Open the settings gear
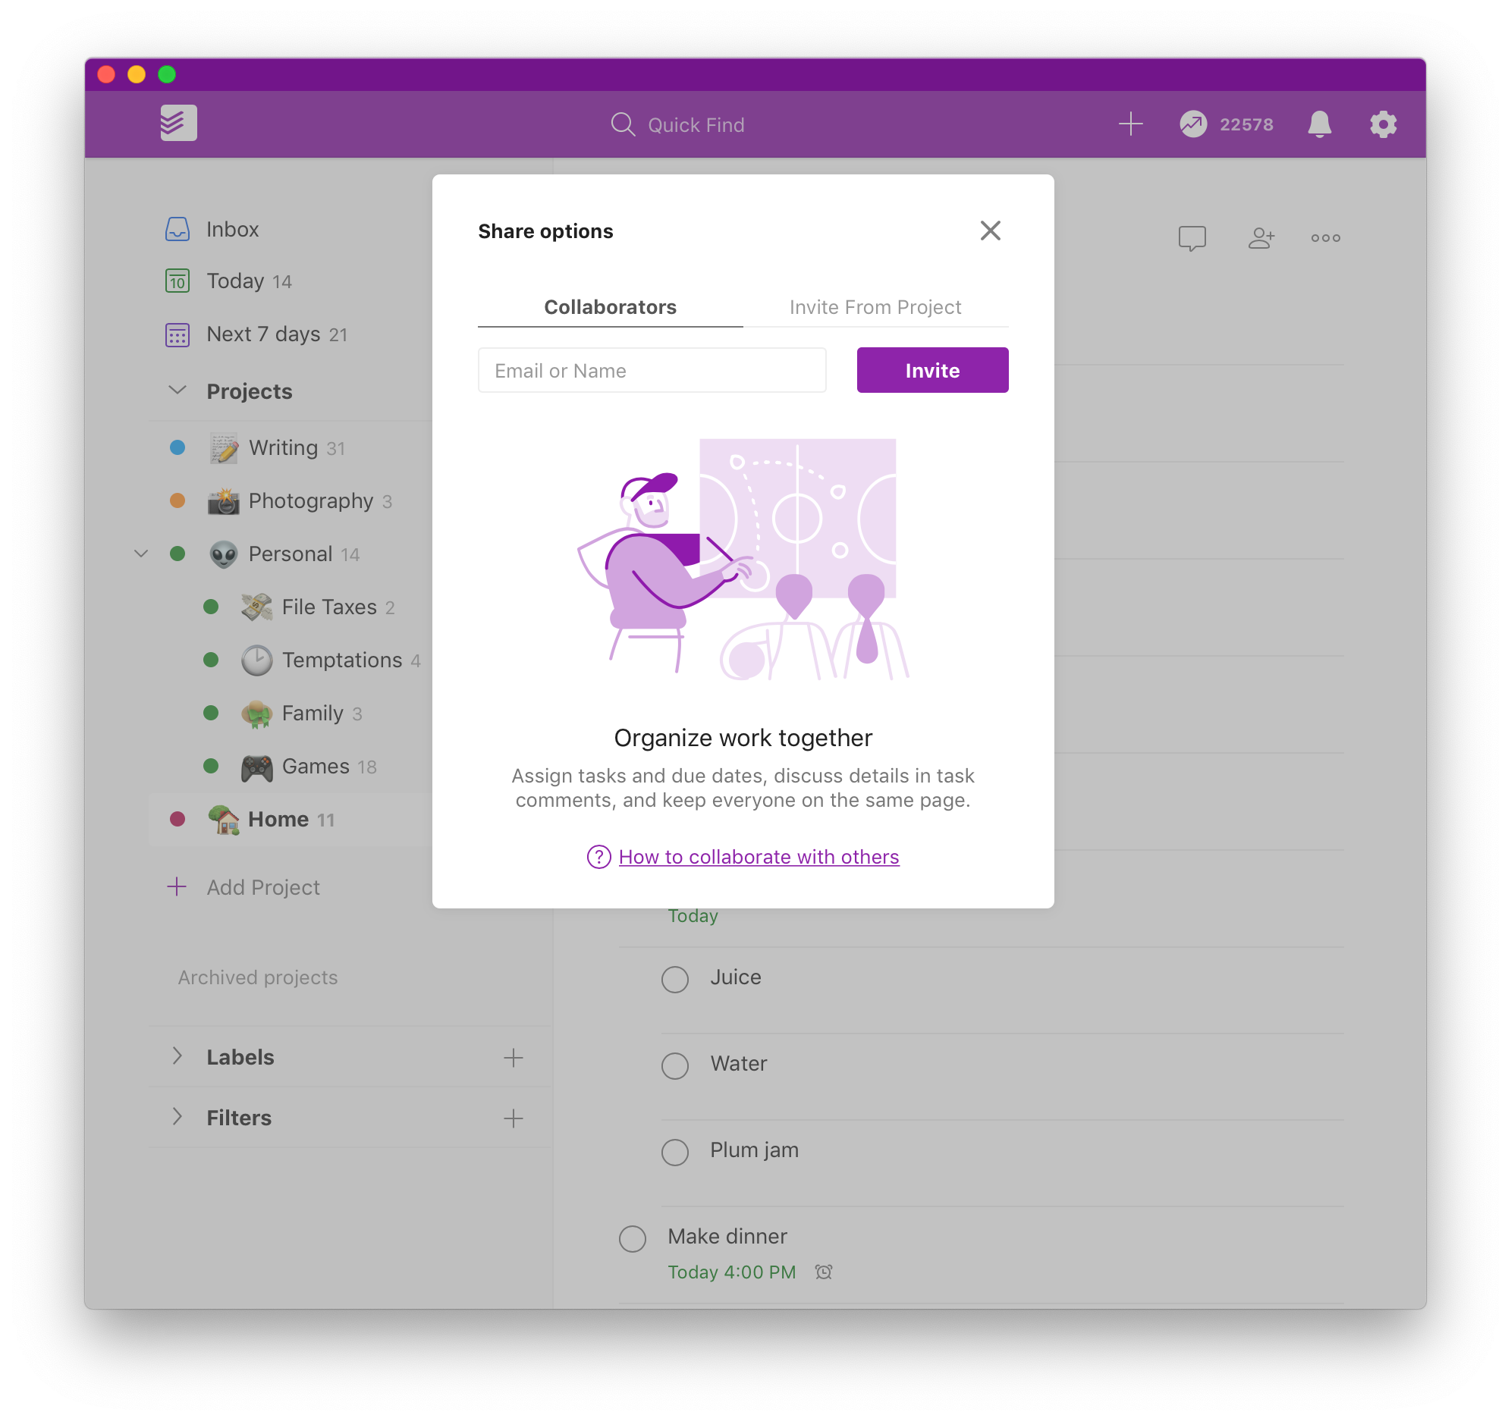 click(x=1384, y=124)
